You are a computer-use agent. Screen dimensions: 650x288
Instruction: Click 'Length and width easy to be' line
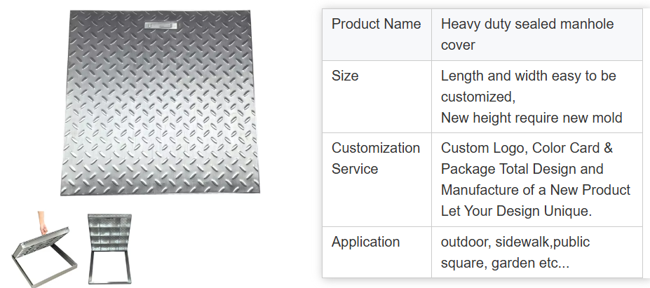click(529, 76)
